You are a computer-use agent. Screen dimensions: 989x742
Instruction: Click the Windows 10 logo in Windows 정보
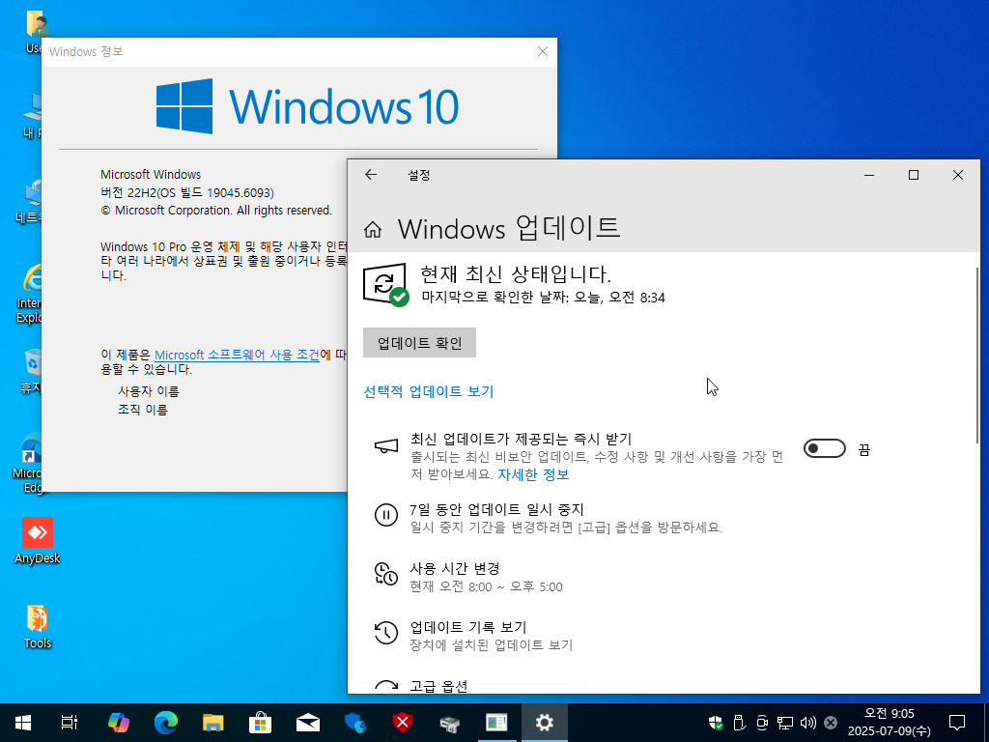[308, 106]
